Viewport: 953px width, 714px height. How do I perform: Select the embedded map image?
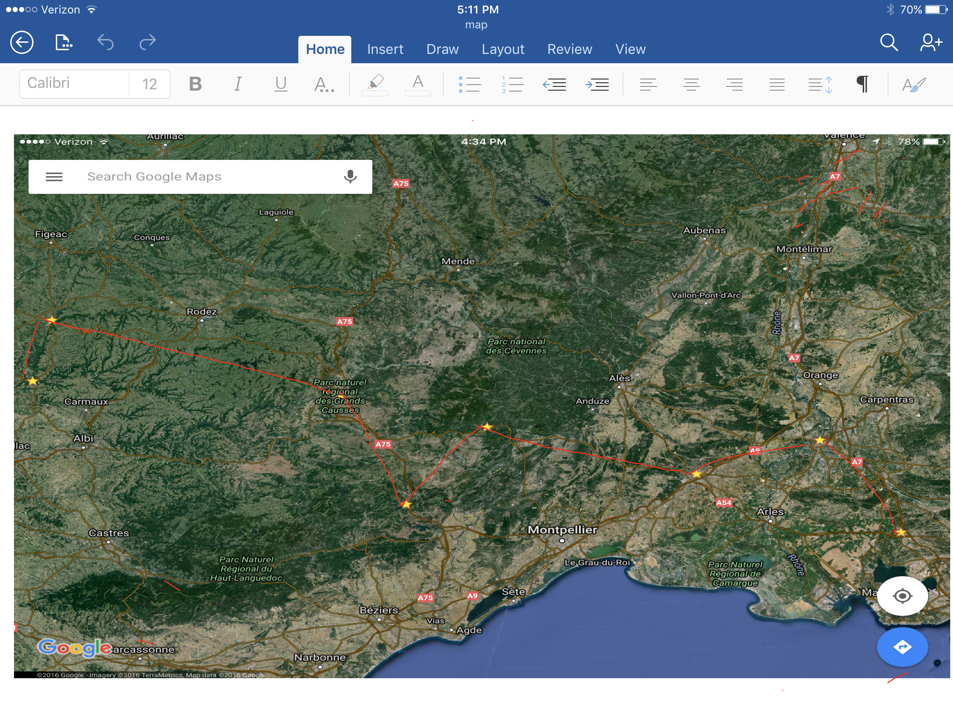(482, 405)
